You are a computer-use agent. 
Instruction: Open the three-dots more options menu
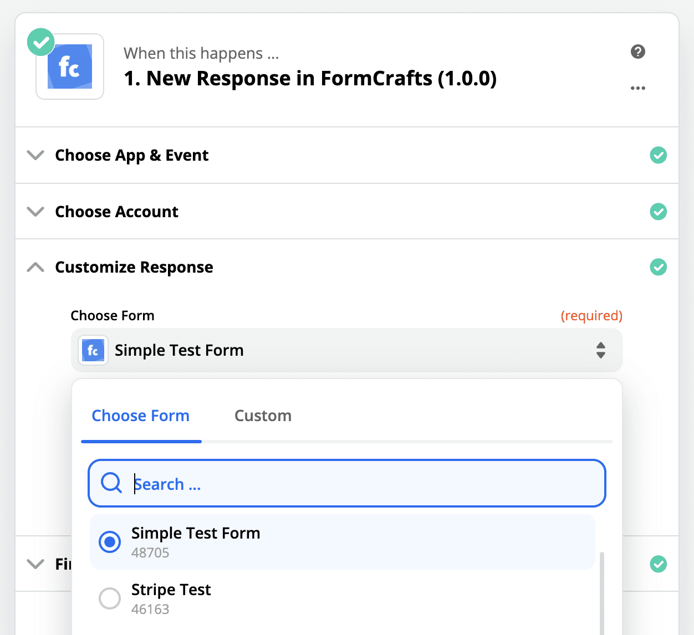[638, 88]
